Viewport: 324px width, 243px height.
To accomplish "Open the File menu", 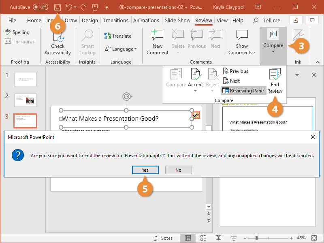I will tap(12, 20).
